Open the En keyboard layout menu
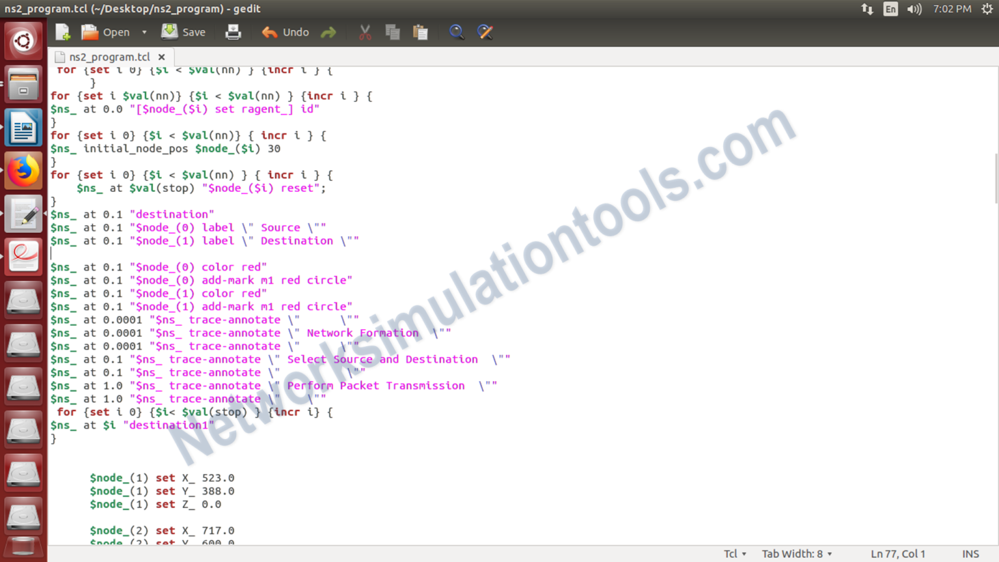The image size is (999, 562). click(890, 8)
